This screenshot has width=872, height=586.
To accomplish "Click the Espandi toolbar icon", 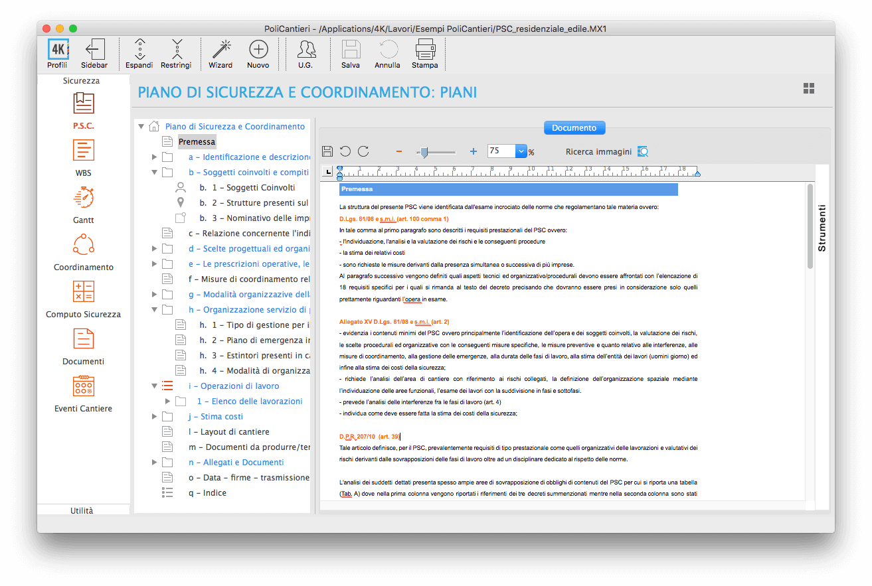I will 139,49.
